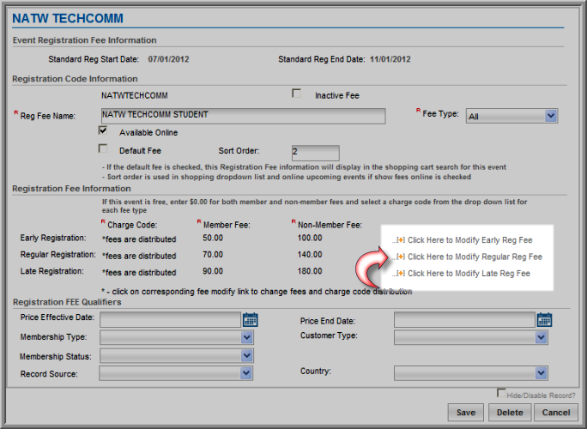
Task: Click into the Sort Order field
Action: click(x=316, y=153)
